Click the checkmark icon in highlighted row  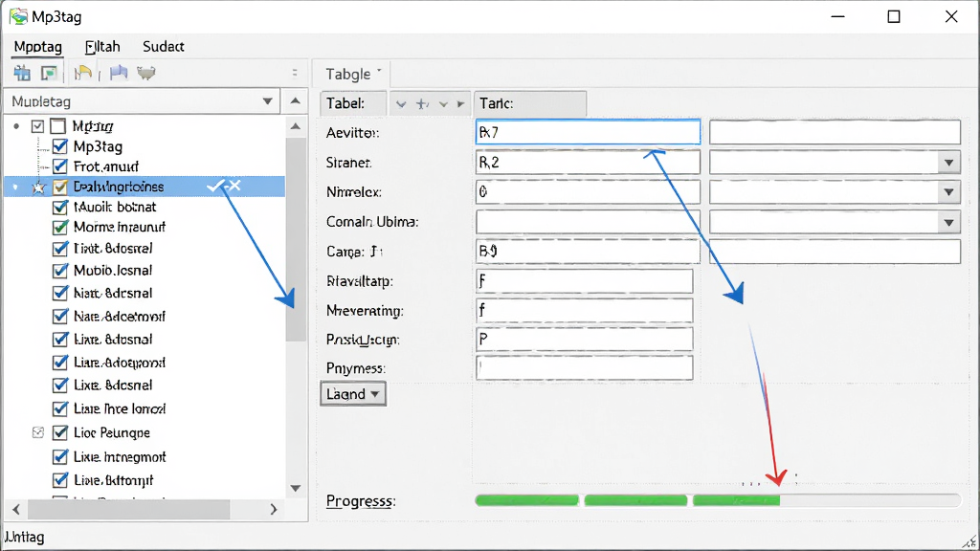tap(215, 187)
